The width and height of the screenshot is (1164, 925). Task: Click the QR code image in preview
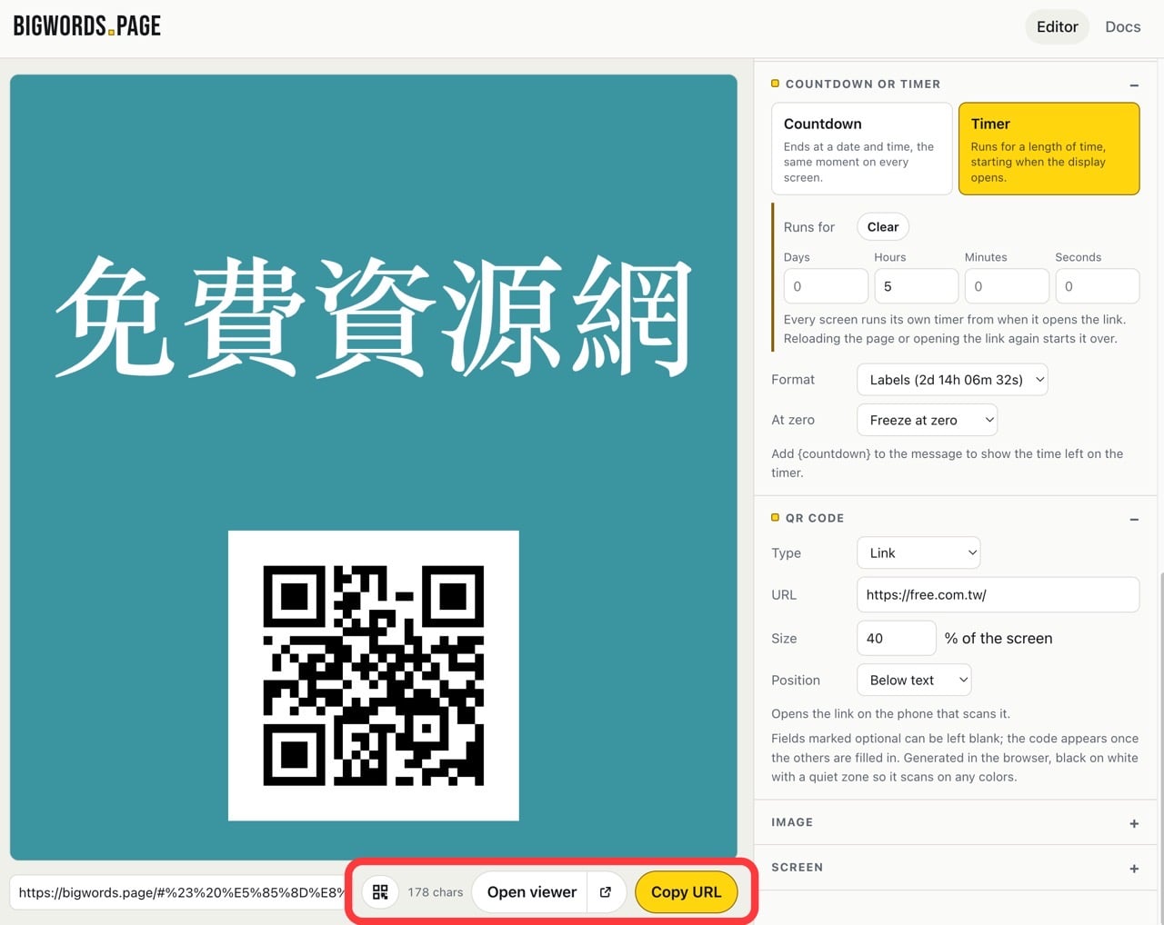pyautogui.click(x=374, y=676)
